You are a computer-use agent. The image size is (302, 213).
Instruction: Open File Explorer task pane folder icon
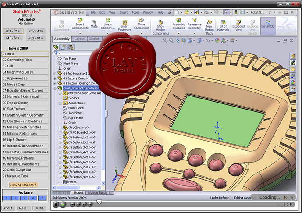(x=293, y=69)
